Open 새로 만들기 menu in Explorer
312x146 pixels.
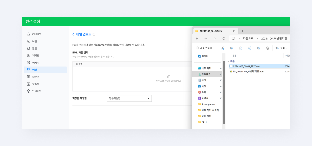pyautogui.click(x=205, y=48)
